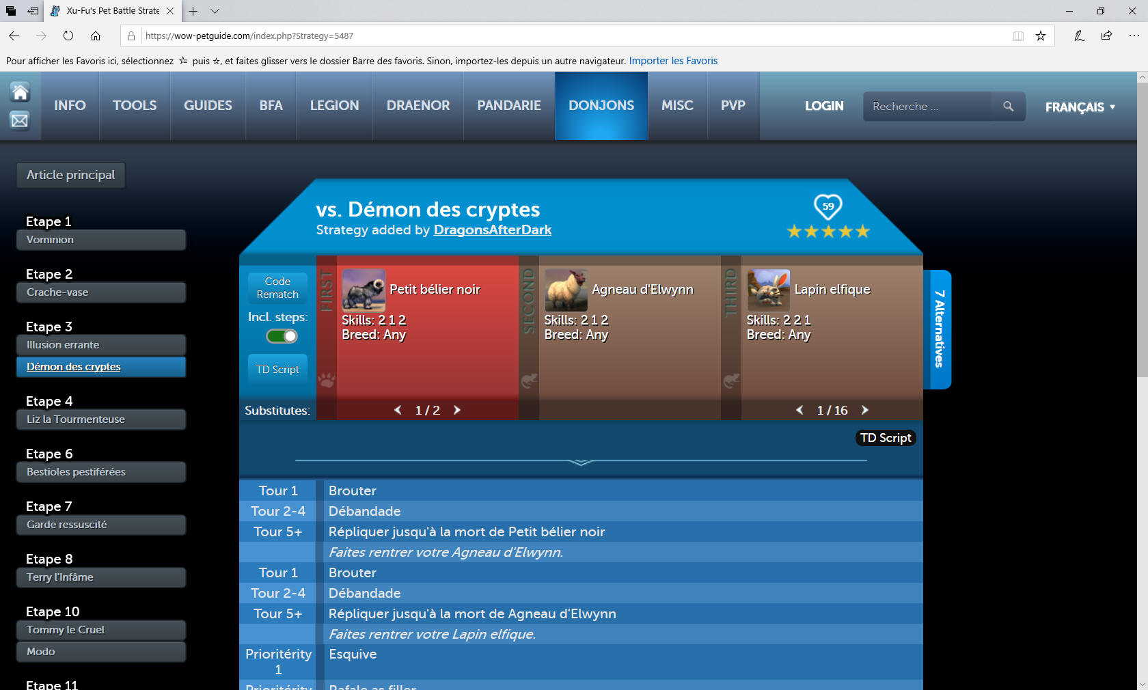
Task: Open the PANDARIE menu
Action: click(x=509, y=106)
